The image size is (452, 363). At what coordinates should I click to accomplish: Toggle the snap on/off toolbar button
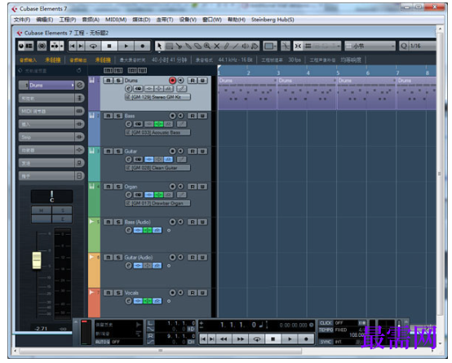(x=298, y=46)
